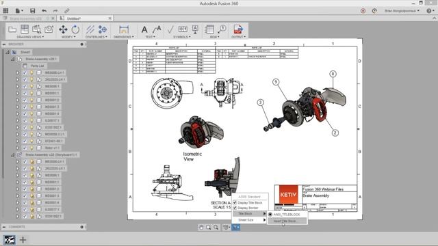This screenshot has height=246, width=438.
Task: Click the Redo arrow
Action: [55, 11]
